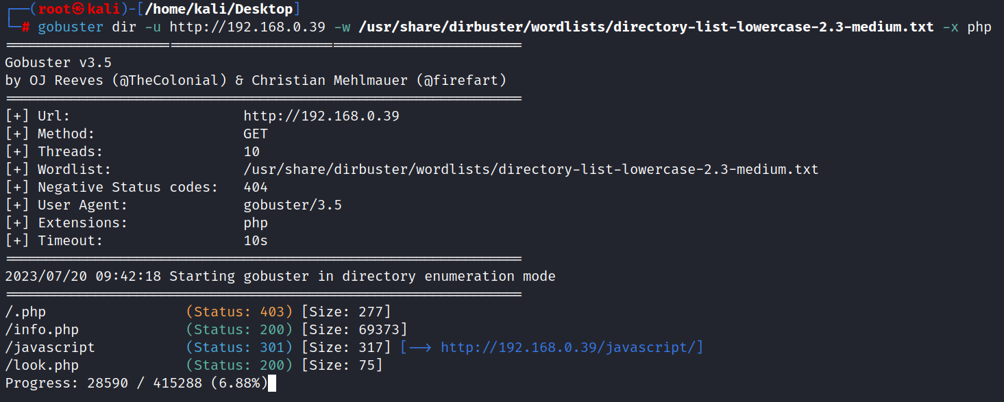Click the Extensions value 'php' in settings
Image resolution: width=1004 pixels, height=402 pixels.
[x=256, y=223]
